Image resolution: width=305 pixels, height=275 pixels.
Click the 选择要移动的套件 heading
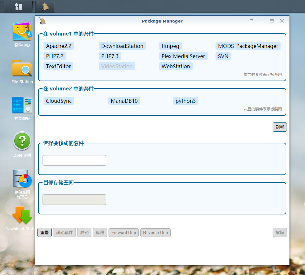pyautogui.click(x=63, y=143)
